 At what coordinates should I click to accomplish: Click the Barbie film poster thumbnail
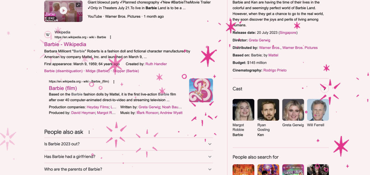[201, 90]
